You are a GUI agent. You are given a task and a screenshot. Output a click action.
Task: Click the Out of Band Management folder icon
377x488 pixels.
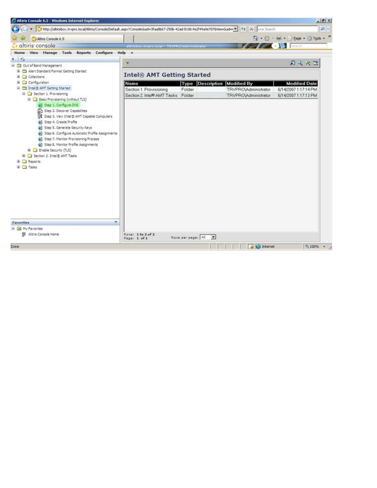(x=19, y=66)
